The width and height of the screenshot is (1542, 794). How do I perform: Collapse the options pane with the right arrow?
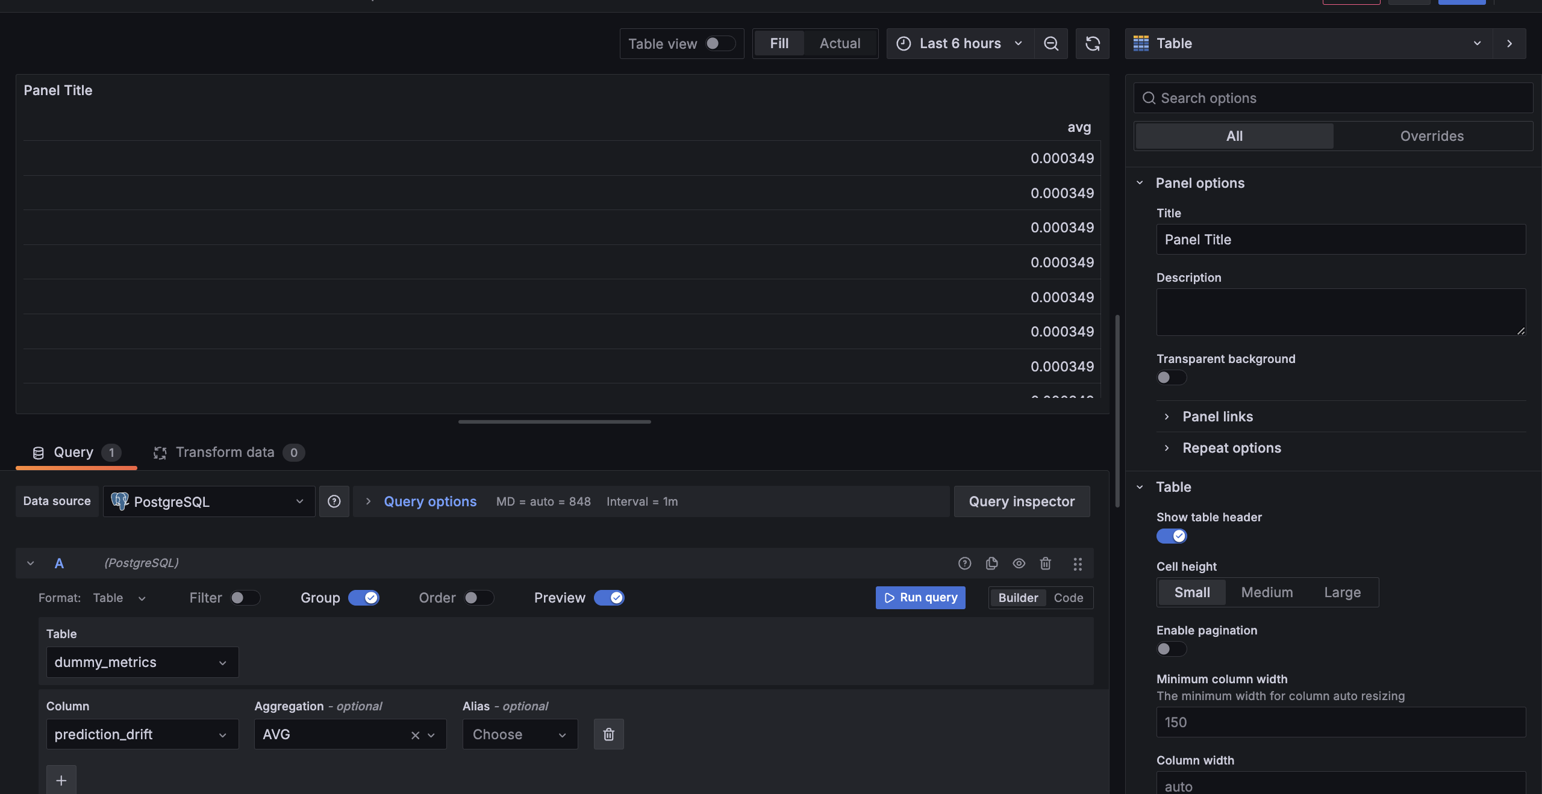pyautogui.click(x=1509, y=43)
